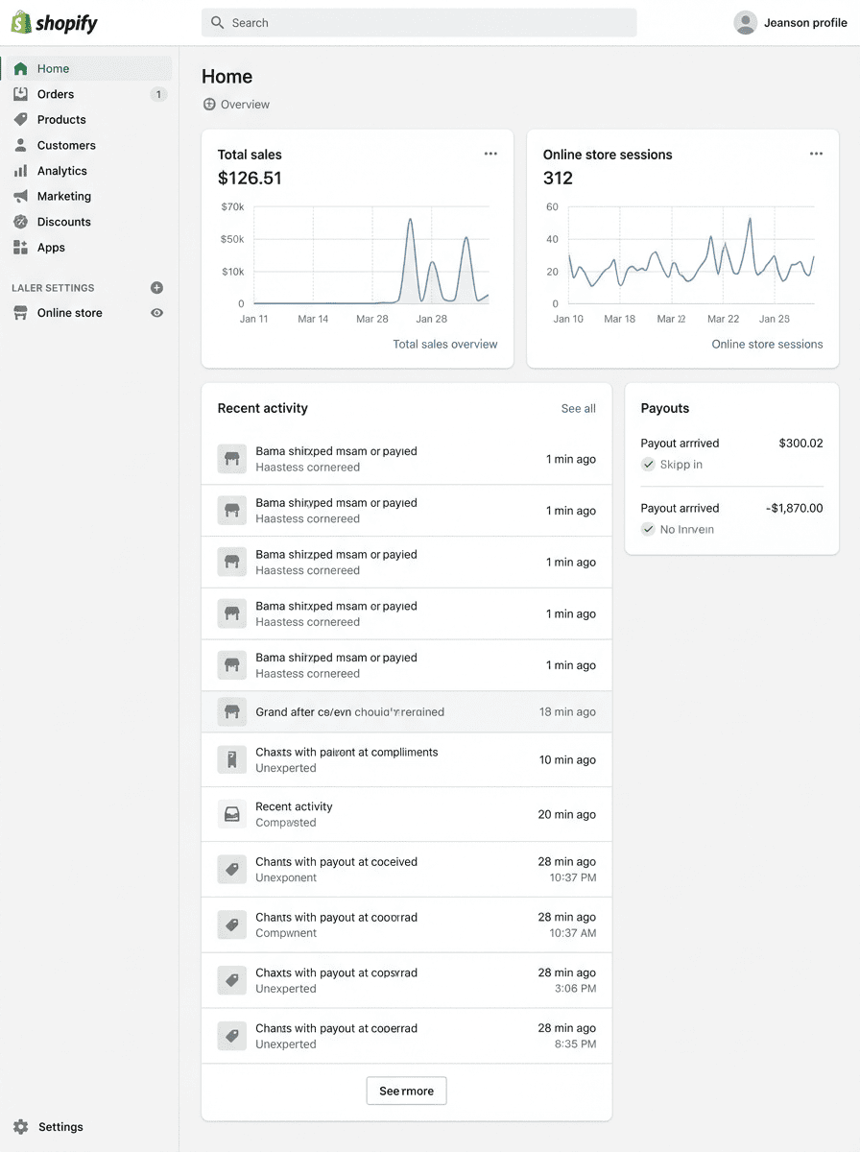The image size is (860, 1152).
Task: Click the -$1,870.00 payout amount
Action: tap(795, 509)
